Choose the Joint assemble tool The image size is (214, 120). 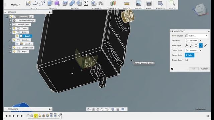pos(101,3)
